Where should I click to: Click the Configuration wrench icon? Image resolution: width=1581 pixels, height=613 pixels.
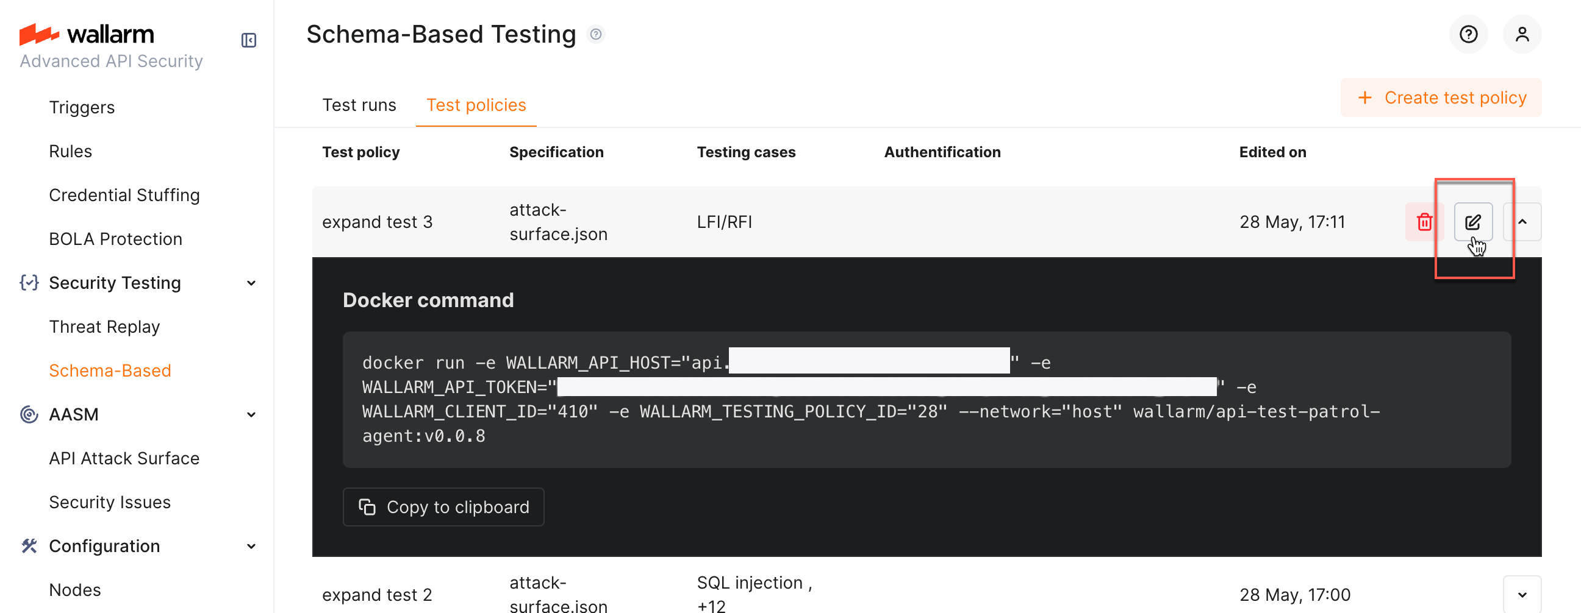(29, 545)
